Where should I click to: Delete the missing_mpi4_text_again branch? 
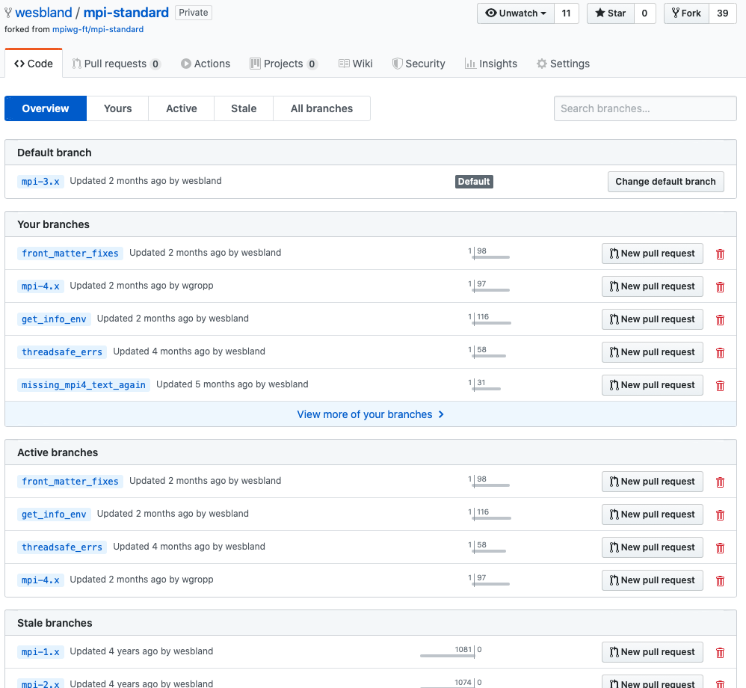point(720,386)
